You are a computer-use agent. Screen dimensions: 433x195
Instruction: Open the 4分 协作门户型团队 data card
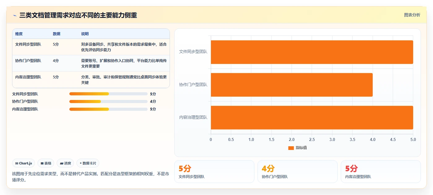pos(297,172)
